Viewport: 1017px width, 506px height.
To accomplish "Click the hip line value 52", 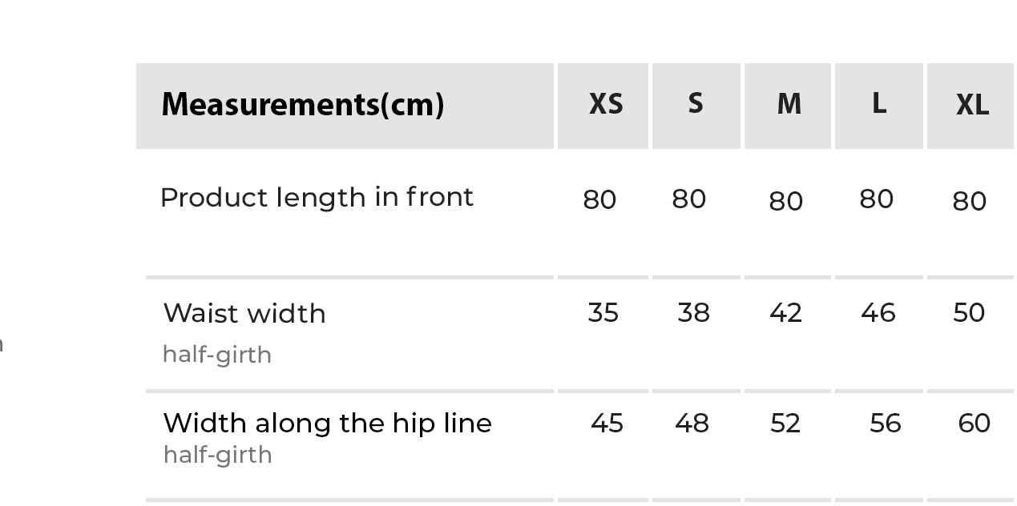I will point(785,423).
